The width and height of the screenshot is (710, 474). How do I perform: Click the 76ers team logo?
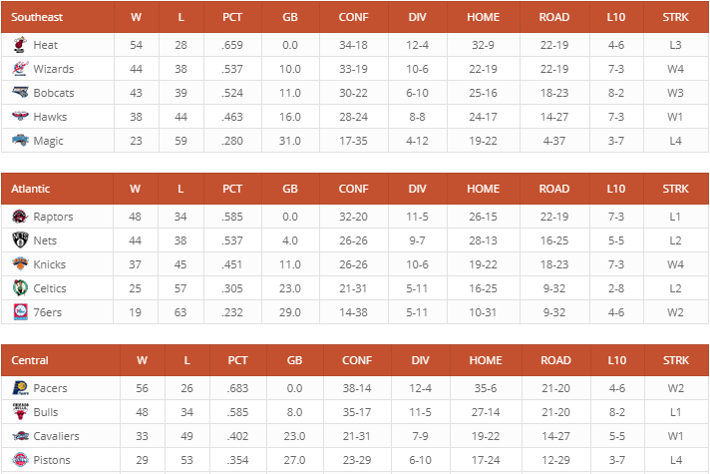click(x=20, y=312)
